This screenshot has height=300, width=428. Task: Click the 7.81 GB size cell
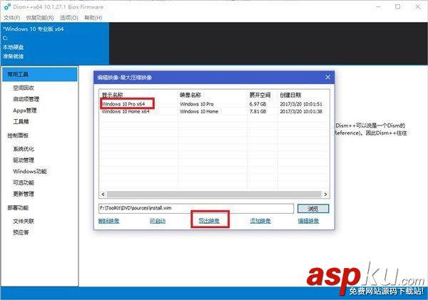pyautogui.click(x=258, y=111)
